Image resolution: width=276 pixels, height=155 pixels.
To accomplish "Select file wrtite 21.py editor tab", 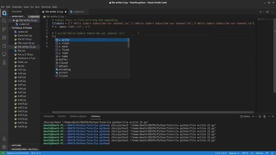I will (x=54, y=12).
